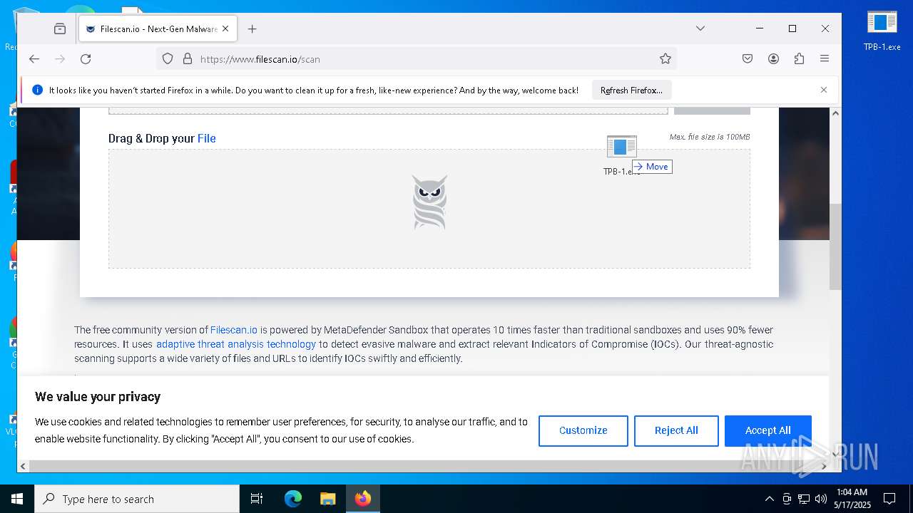913x513 pixels.
Task: Click the horizontal scrollbar left arrow
Action: click(x=23, y=466)
